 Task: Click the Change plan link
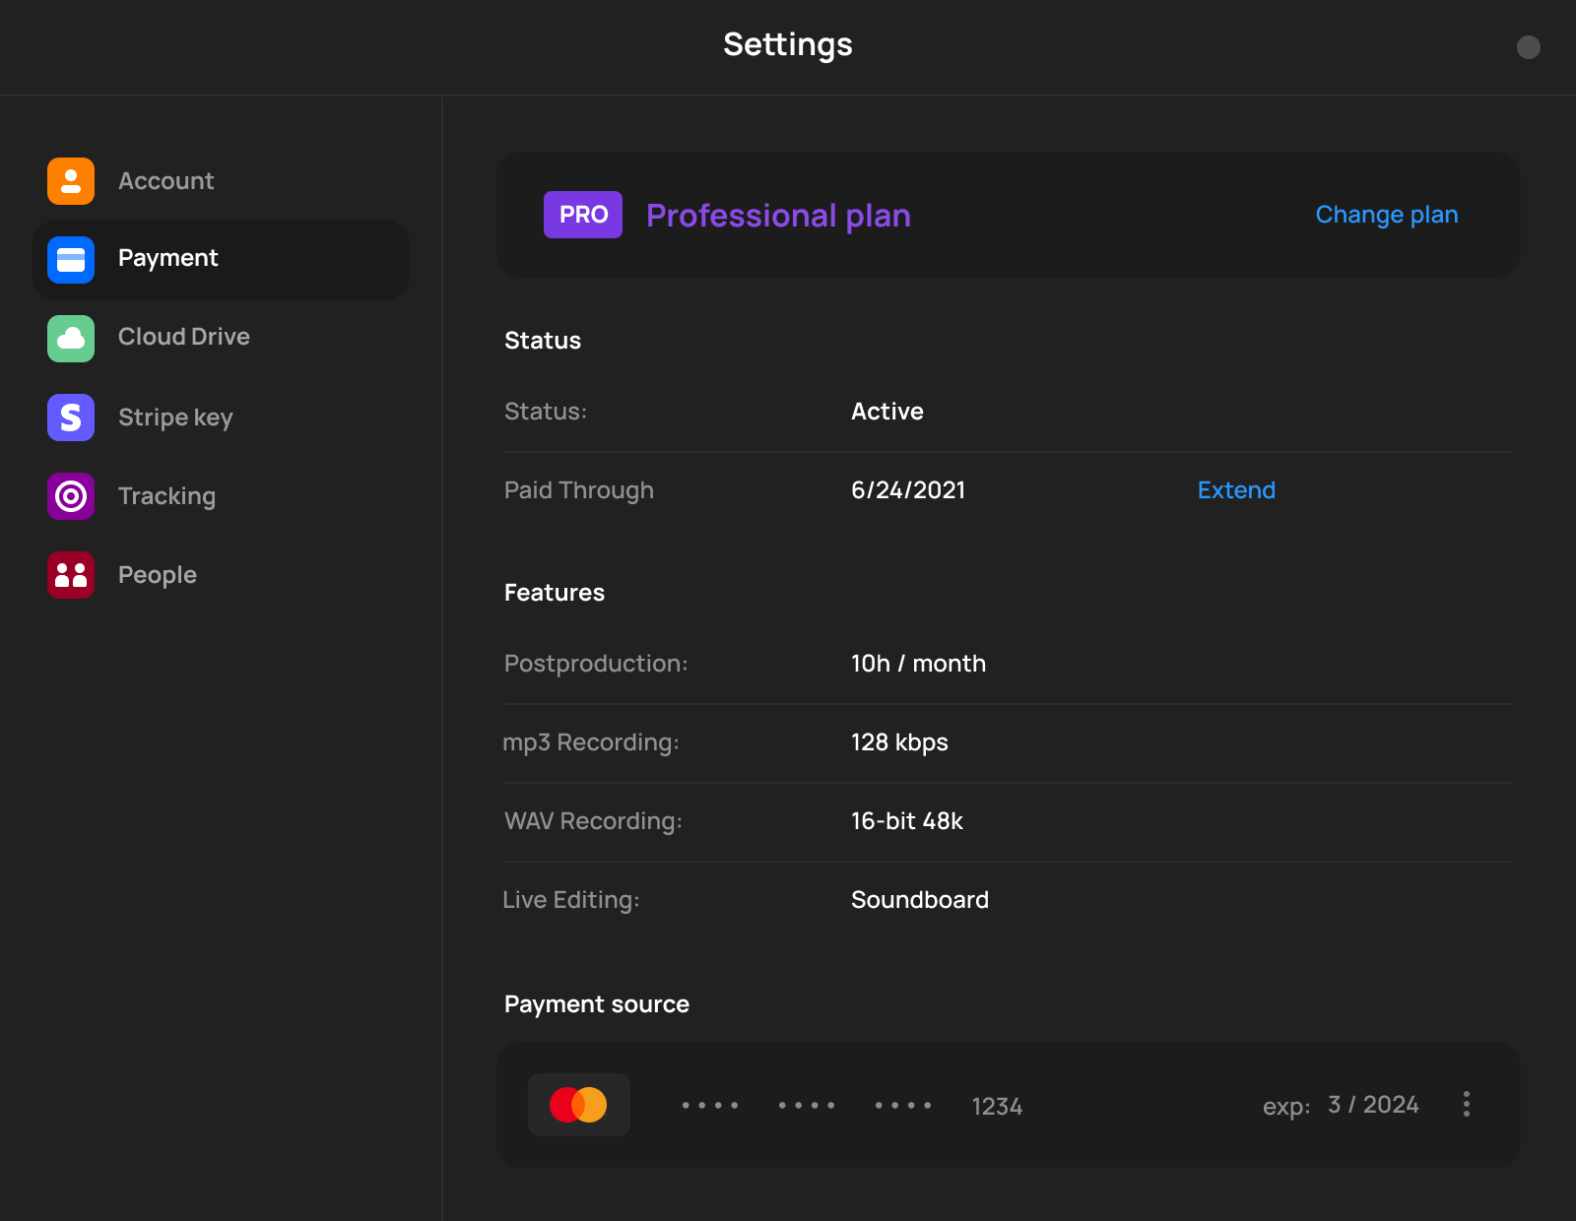1386,215
